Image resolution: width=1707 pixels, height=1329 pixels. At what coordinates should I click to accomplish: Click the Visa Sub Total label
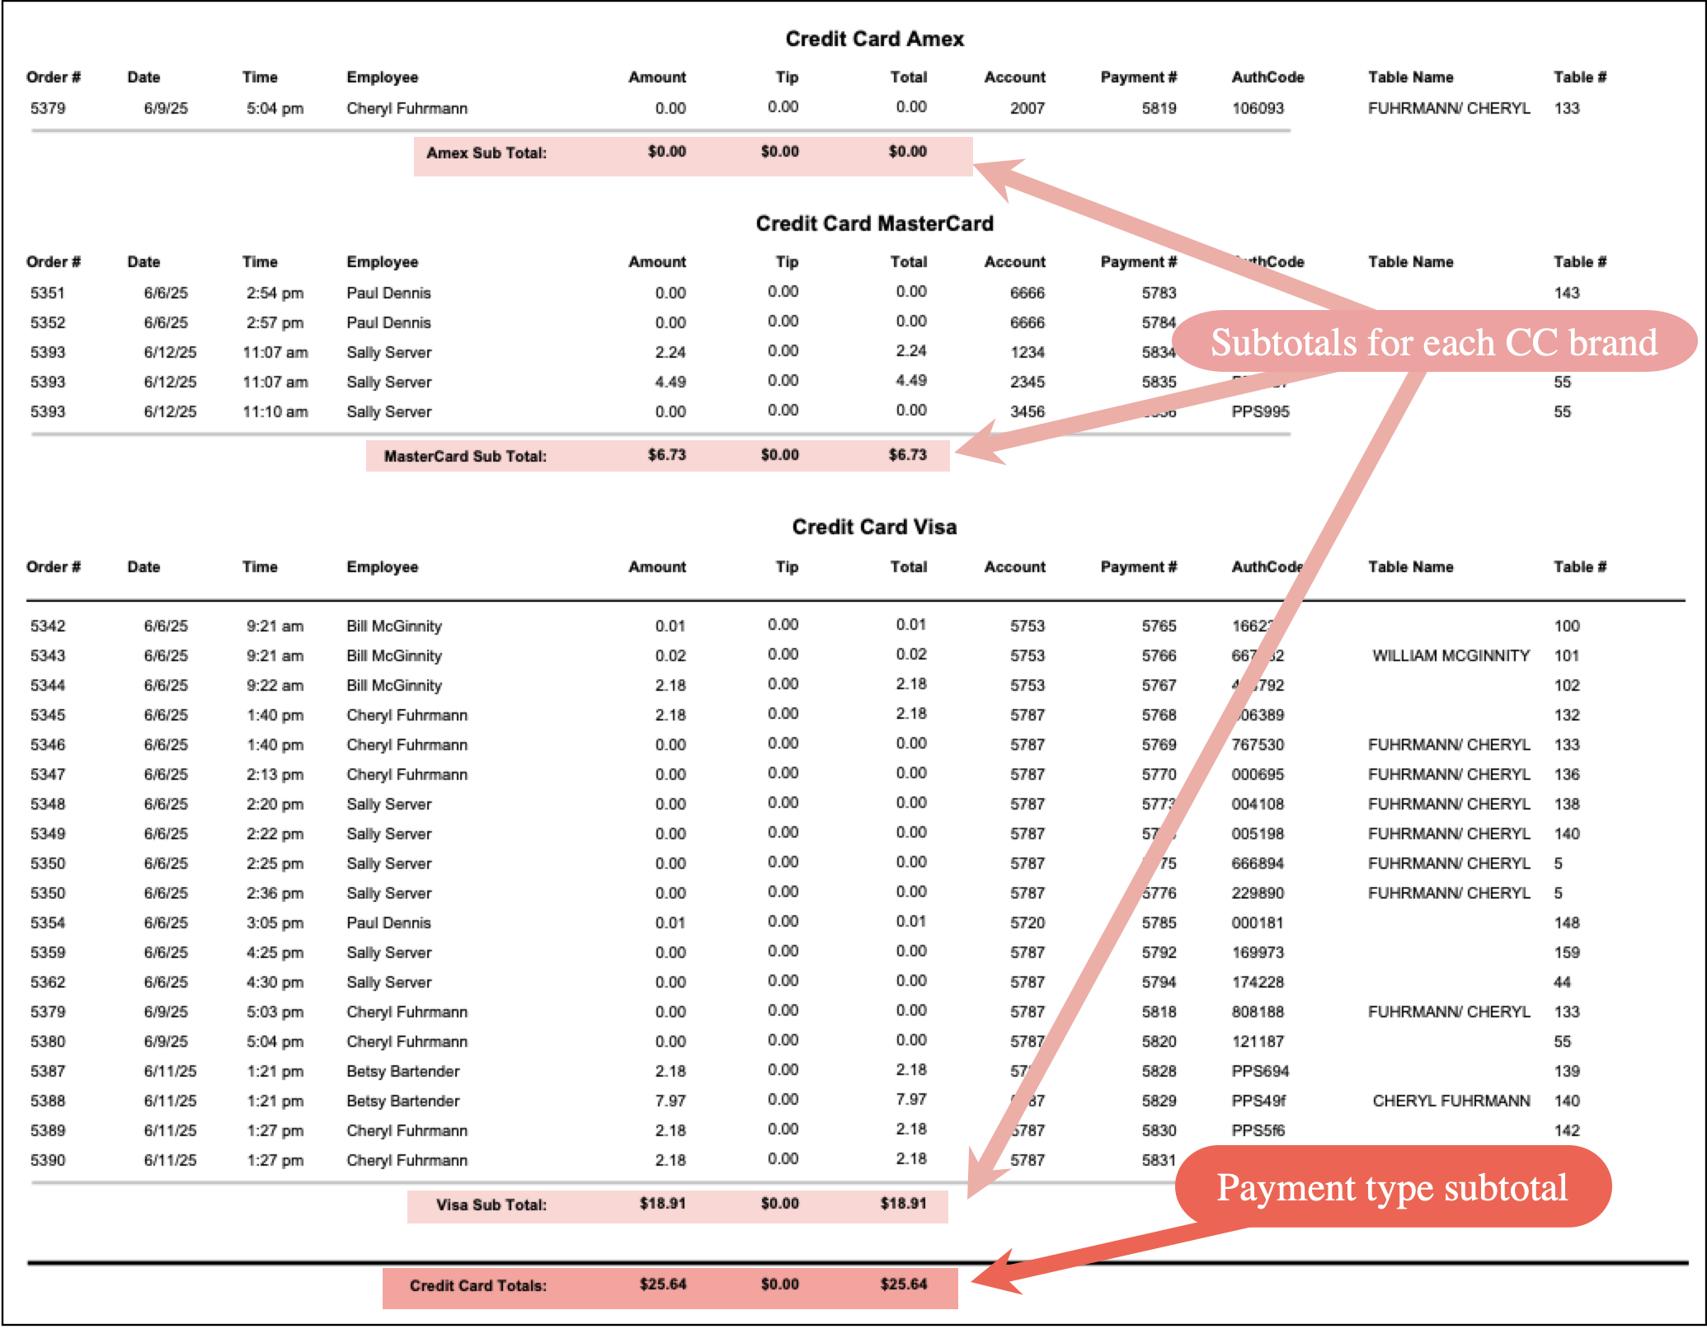pyautogui.click(x=491, y=1205)
